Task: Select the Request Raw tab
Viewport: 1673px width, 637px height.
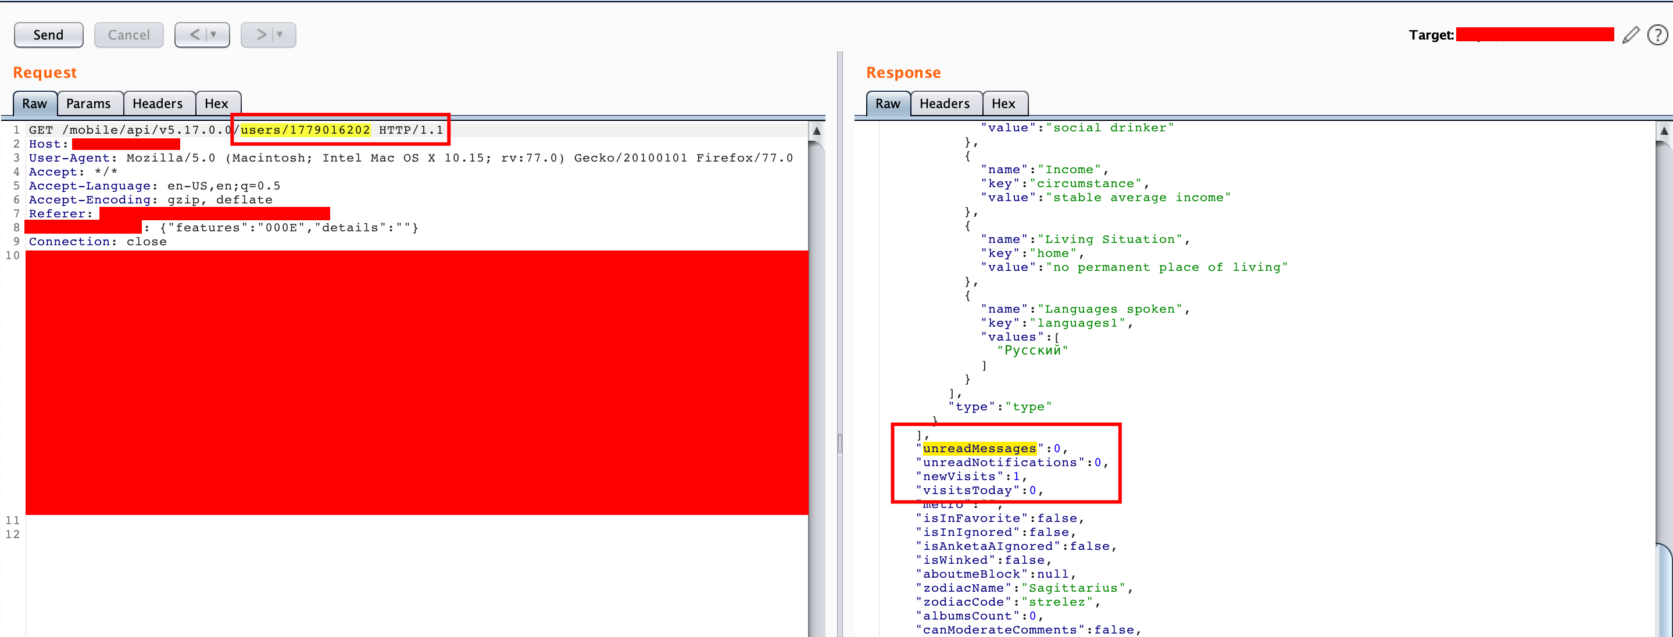Action: (34, 104)
